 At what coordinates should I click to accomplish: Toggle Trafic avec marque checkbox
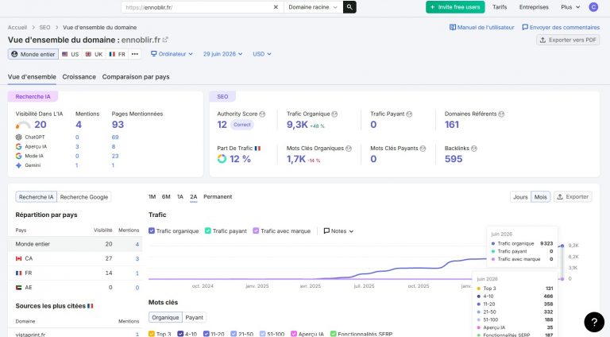[x=256, y=230]
